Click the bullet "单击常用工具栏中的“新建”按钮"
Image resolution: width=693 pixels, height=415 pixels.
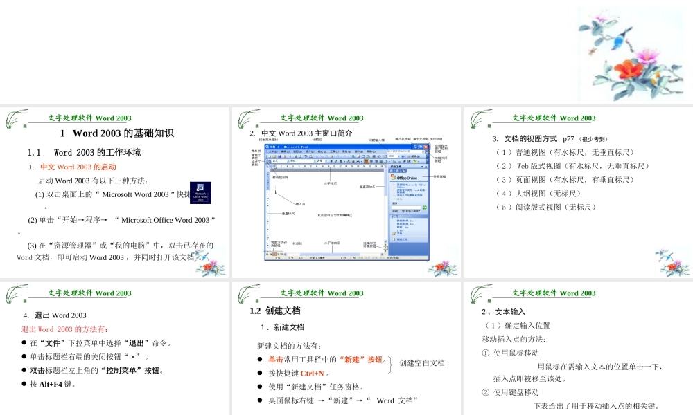(x=322, y=360)
